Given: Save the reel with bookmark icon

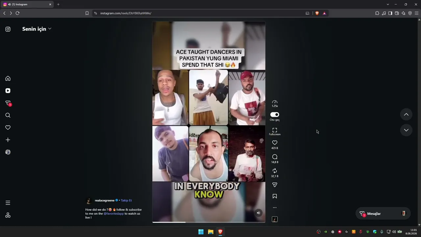Looking at the screenshot, I should tap(275, 196).
